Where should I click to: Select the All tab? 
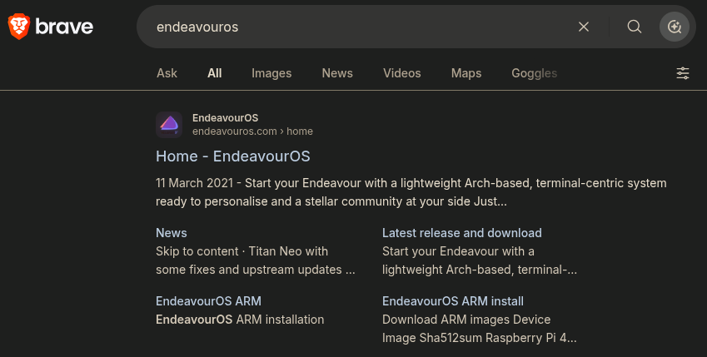215,73
